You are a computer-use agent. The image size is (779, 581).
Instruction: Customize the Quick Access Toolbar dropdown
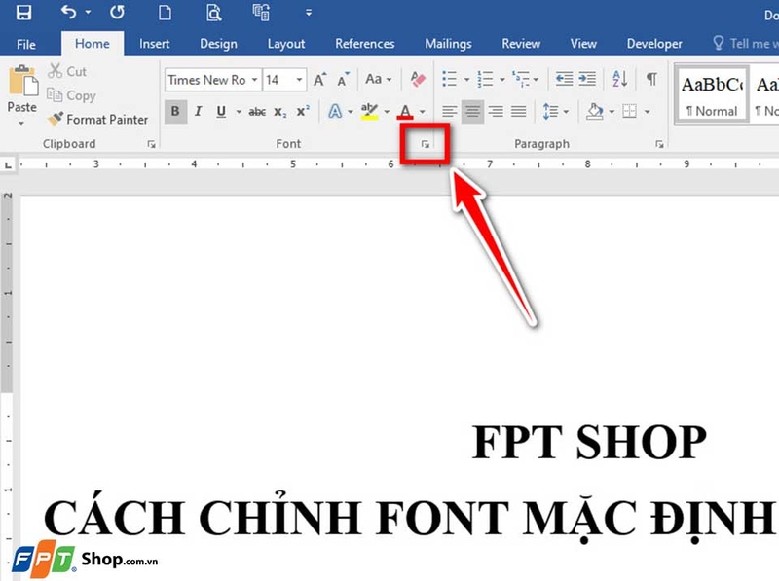click(309, 13)
